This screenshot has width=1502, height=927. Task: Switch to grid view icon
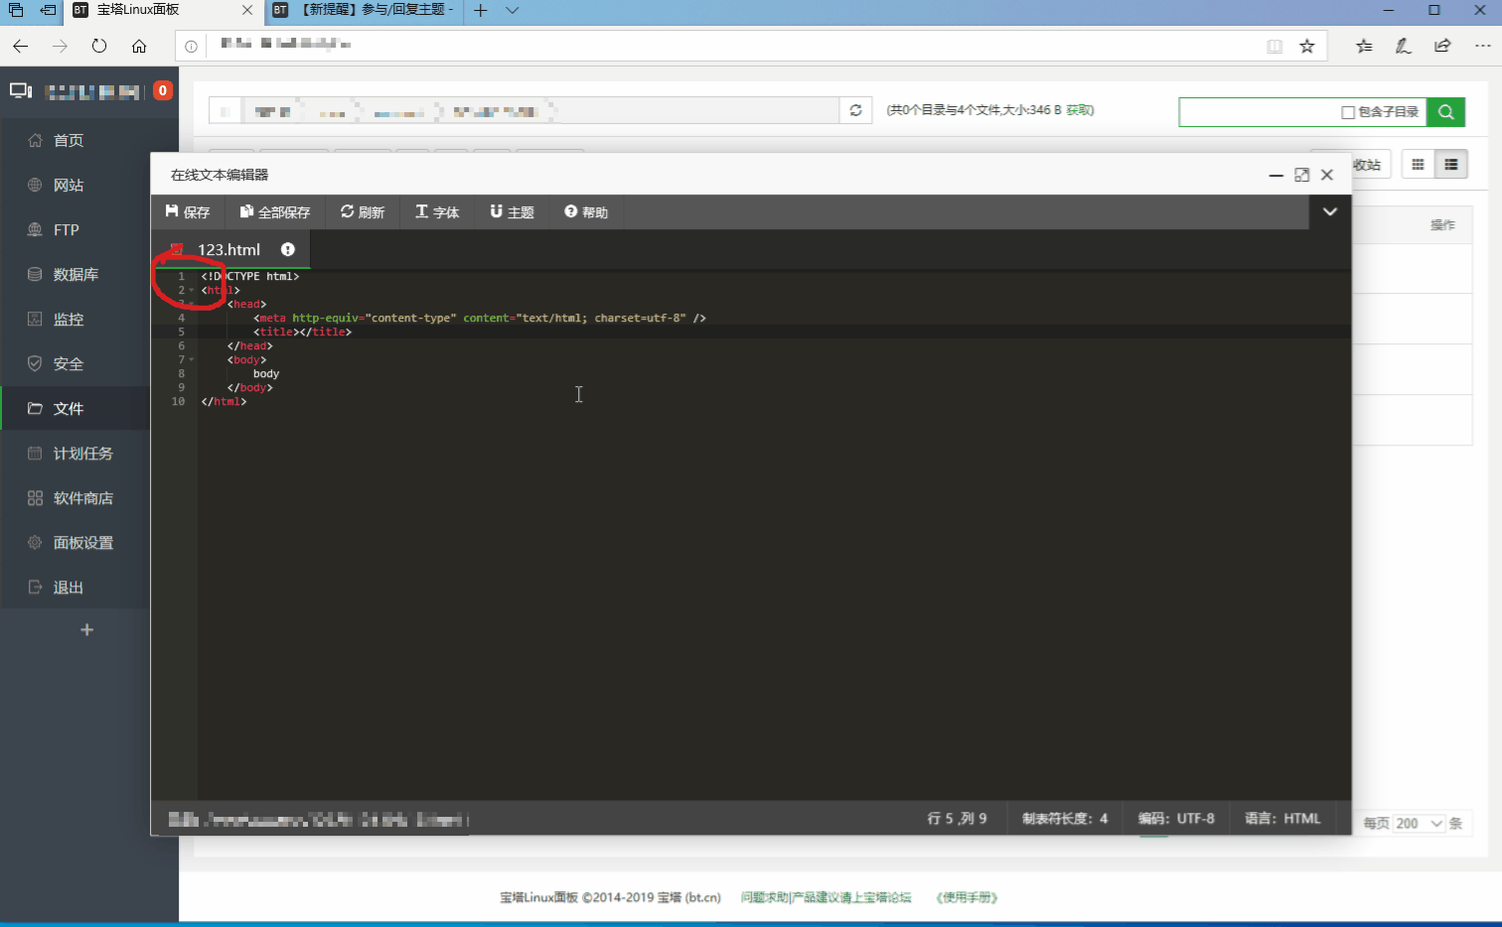point(1418,165)
